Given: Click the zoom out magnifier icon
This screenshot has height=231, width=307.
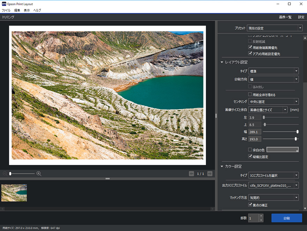Looking at the screenshot, I should (5, 174).
